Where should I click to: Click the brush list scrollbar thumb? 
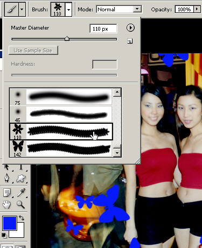[x=117, y=146]
